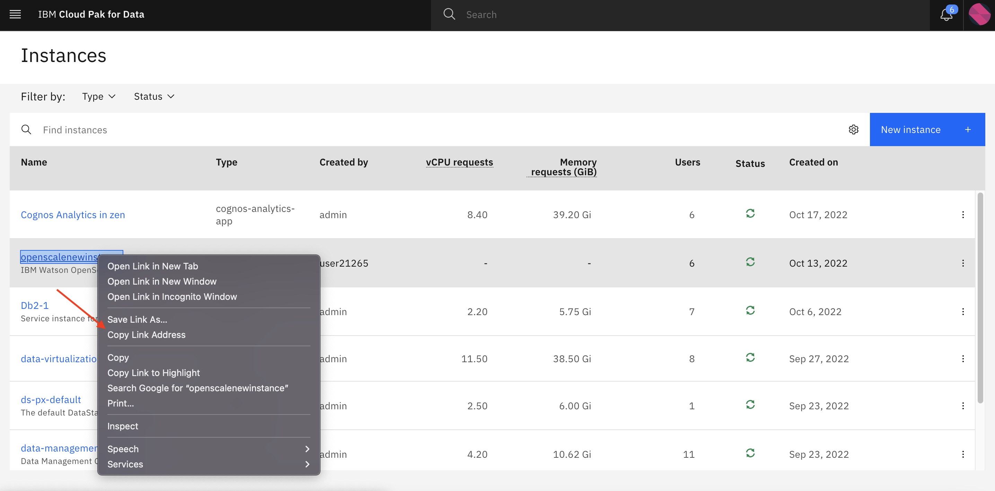Open the ds-px-default instance link
995x491 pixels.
(x=51, y=400)
